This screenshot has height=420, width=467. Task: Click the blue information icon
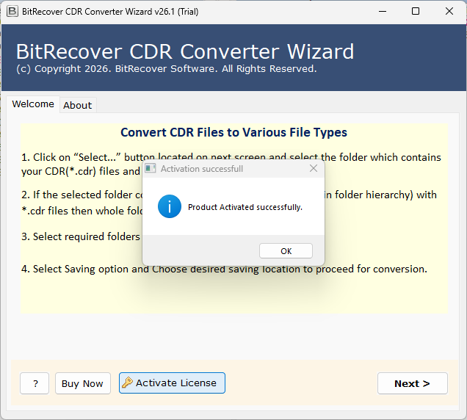click(x=170, y=206)
